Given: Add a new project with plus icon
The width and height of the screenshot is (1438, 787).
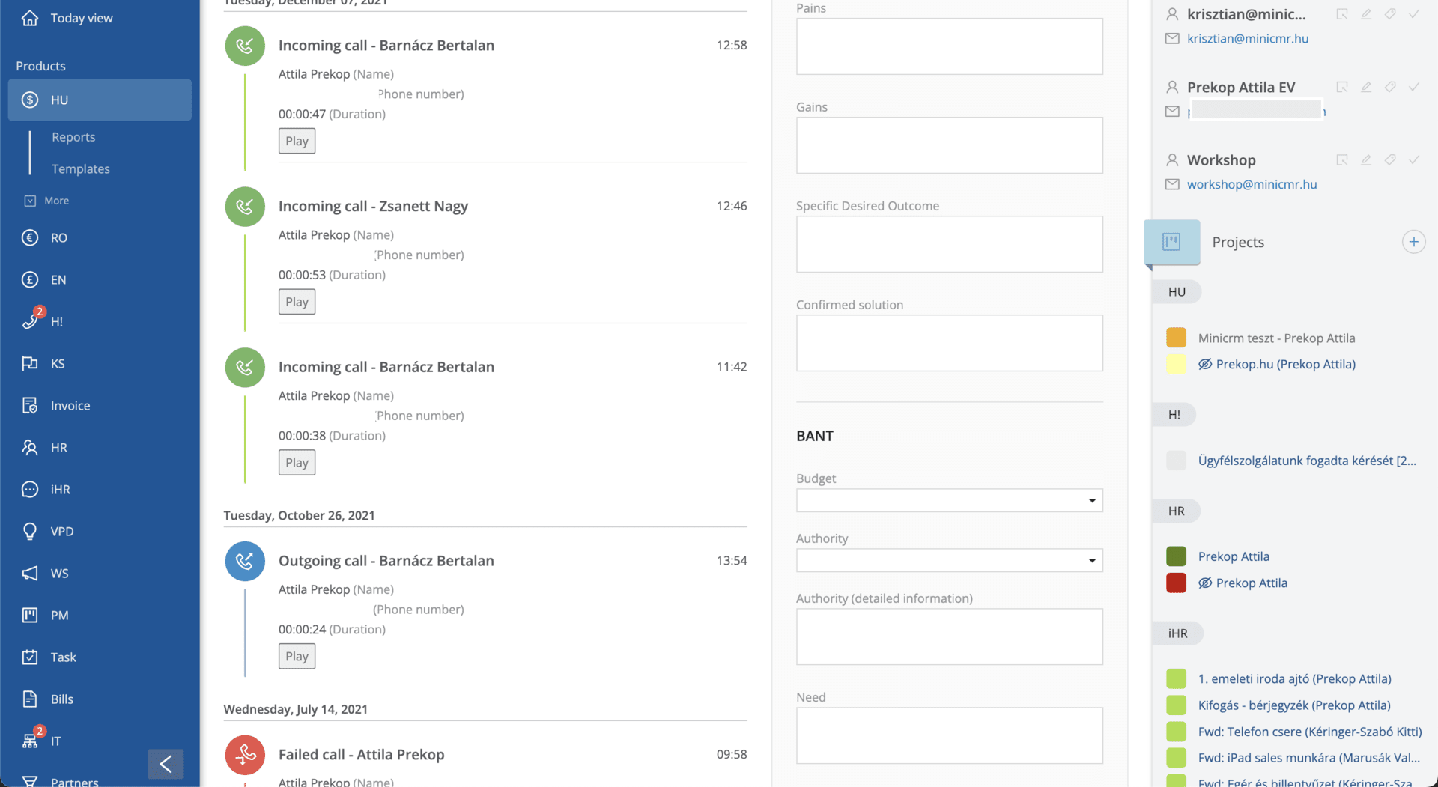Looking at the screenshot, I should click(1413, 242).
